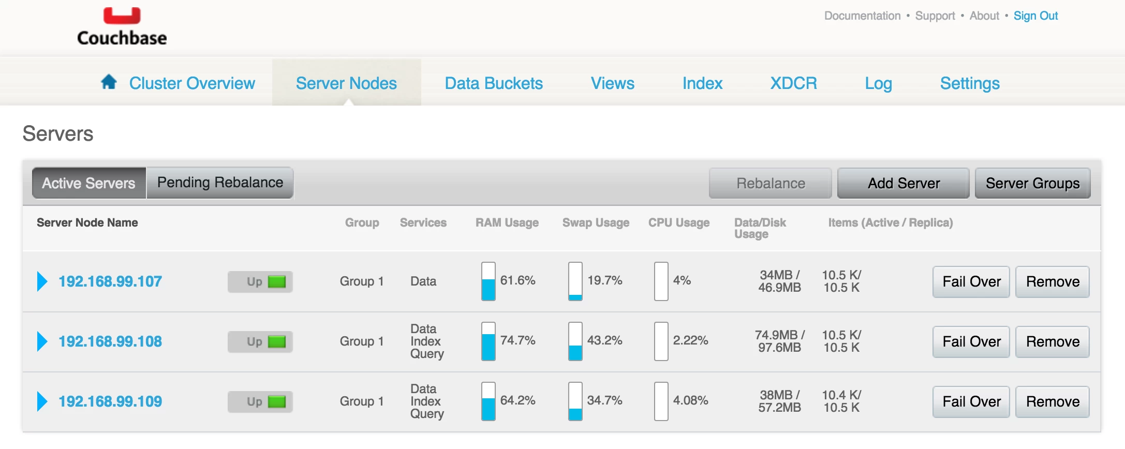Click the home icon beside Cluster Overview
The height and width of the screenshot is (449, 1125).
tap(109, 82)
